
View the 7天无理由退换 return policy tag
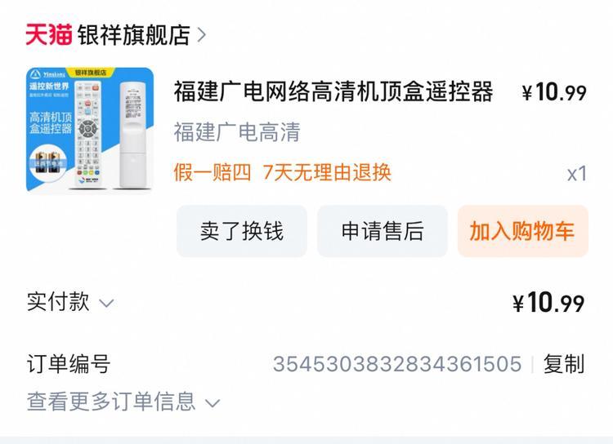(x=327, y=172)
